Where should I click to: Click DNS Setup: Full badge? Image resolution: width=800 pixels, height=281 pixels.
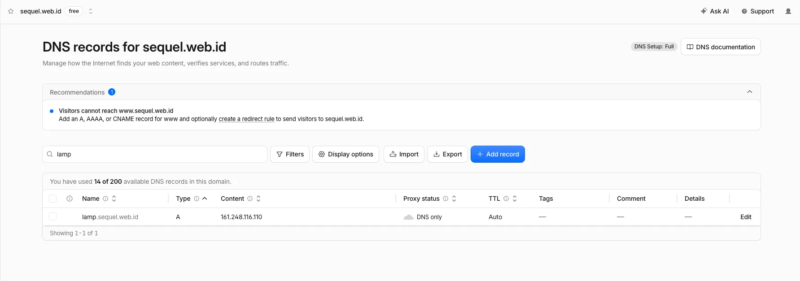(654, 47)
